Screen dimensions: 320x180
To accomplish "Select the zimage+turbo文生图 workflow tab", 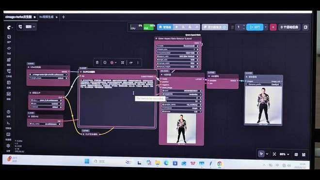I will [18, 17].
